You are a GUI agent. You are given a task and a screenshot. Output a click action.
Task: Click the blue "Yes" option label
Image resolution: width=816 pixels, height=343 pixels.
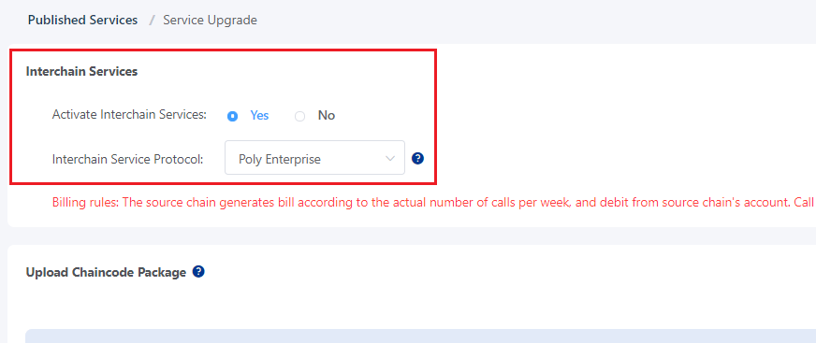(x=260, y=115)
